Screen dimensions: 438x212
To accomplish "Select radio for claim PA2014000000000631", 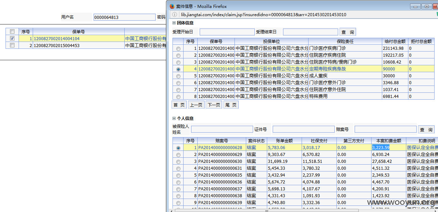I will 178,169.
